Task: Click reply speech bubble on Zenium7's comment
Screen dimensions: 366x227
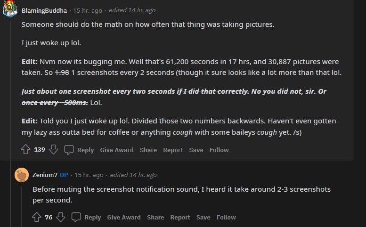Action: point(76,217)
